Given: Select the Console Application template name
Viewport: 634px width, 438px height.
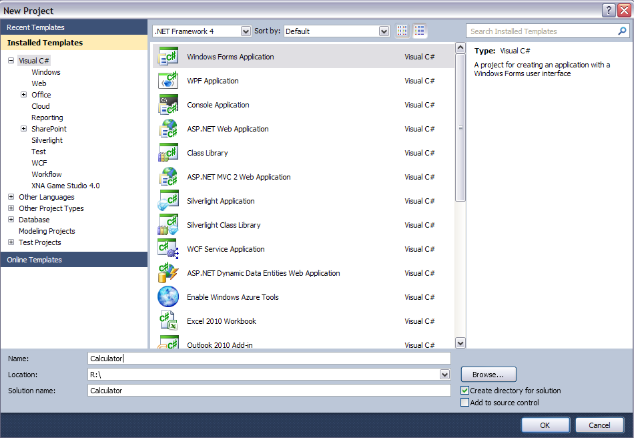Looking at the screenshot, I should tap(218, 105).
